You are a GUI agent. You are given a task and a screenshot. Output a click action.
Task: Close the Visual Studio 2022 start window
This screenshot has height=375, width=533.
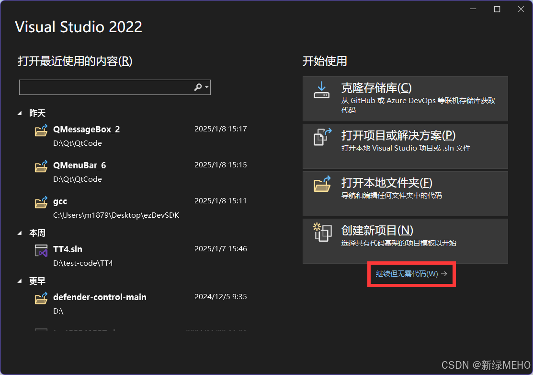click(521, 9)
